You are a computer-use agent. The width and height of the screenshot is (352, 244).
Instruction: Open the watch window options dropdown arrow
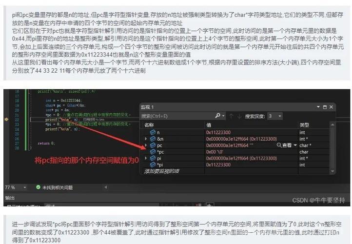318,107
